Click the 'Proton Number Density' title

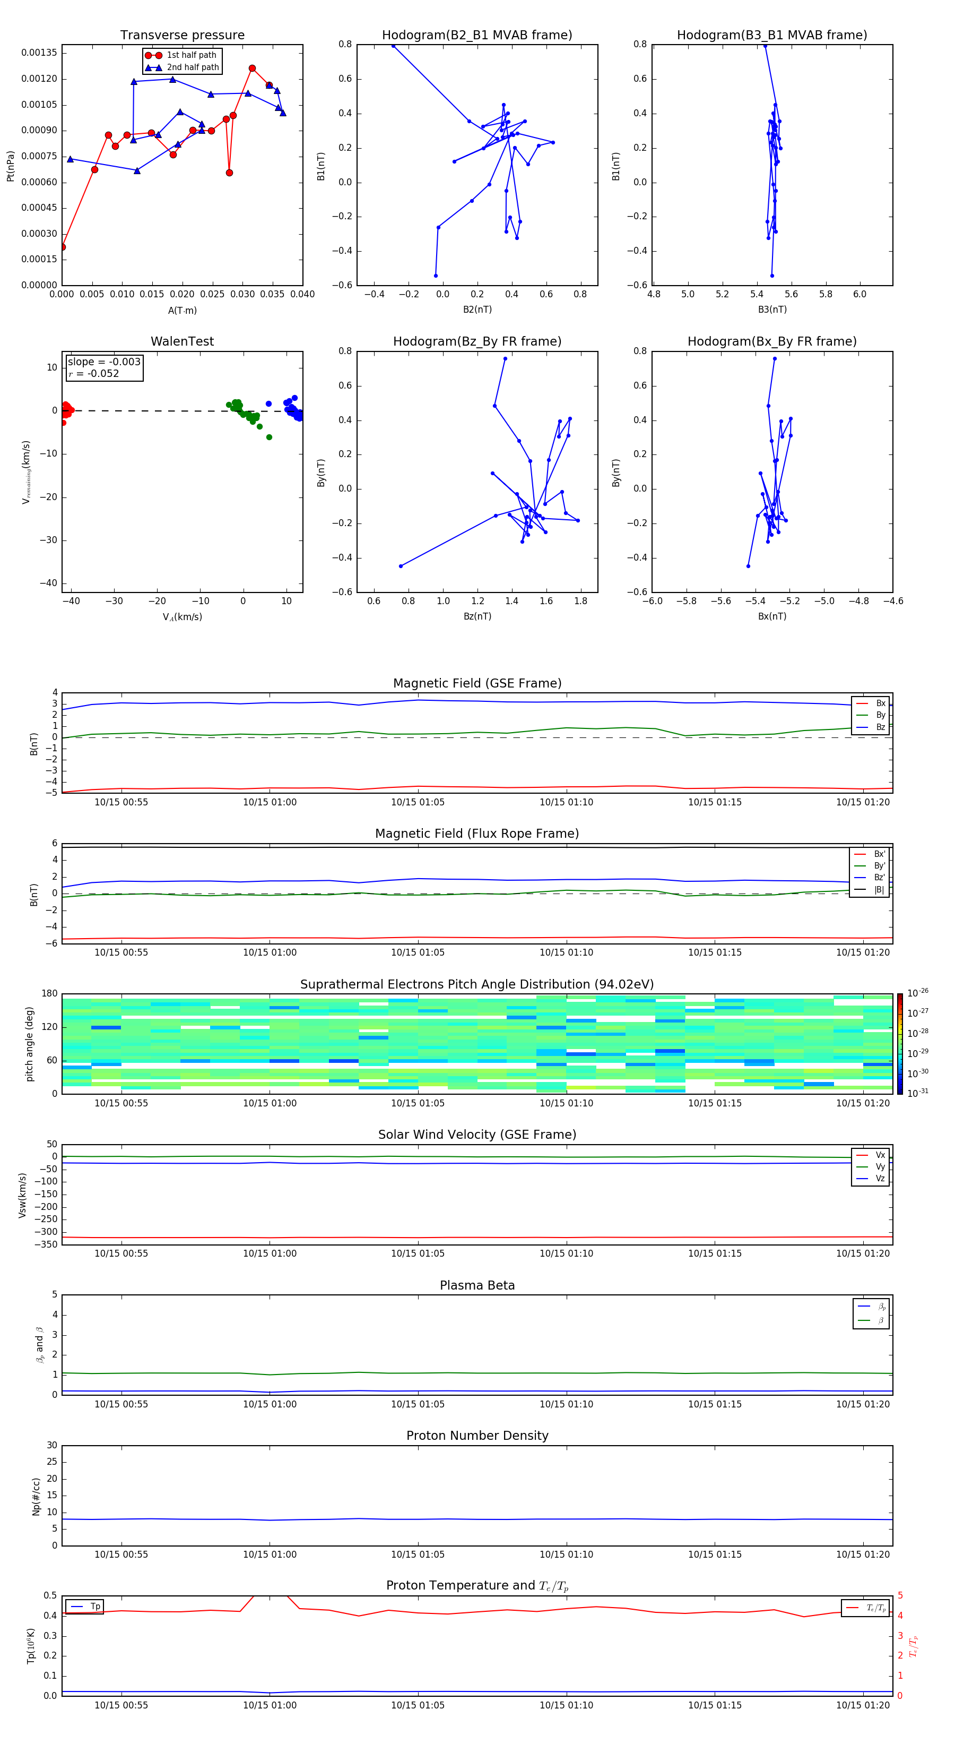click(x=477, y=1436)
